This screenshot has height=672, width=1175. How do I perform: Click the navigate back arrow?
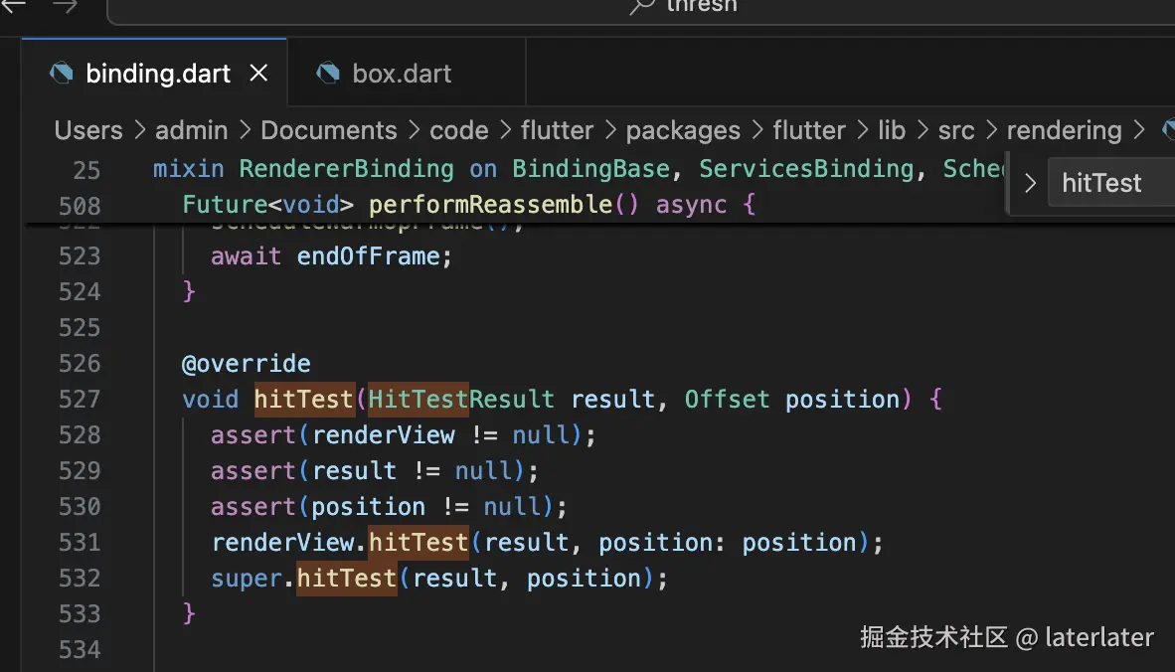[x=12, y=5]
